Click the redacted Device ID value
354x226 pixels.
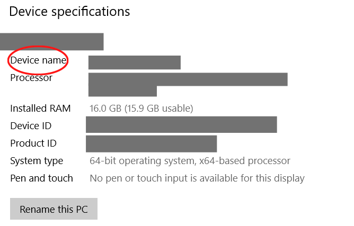click(x=181, y=125)
